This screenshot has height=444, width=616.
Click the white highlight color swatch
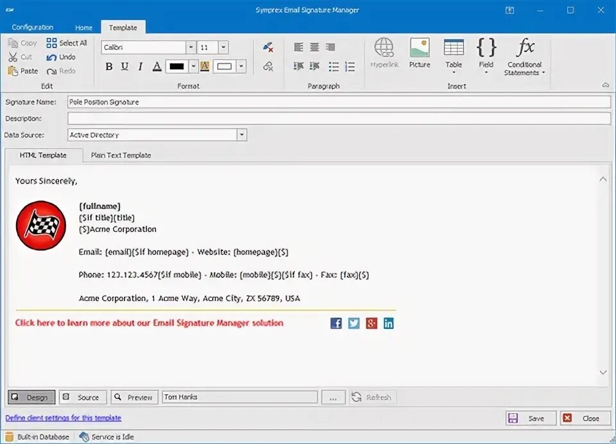(x=225, y=66)
